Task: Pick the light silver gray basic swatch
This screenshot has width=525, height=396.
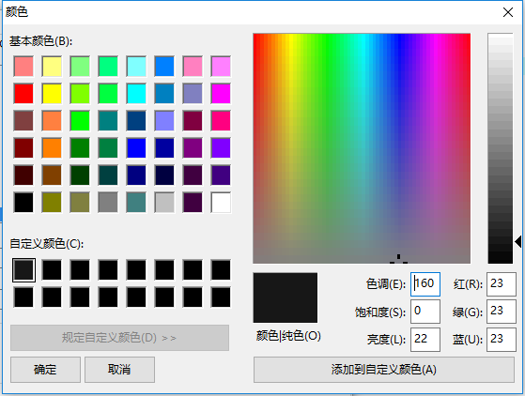Action: 164,203
